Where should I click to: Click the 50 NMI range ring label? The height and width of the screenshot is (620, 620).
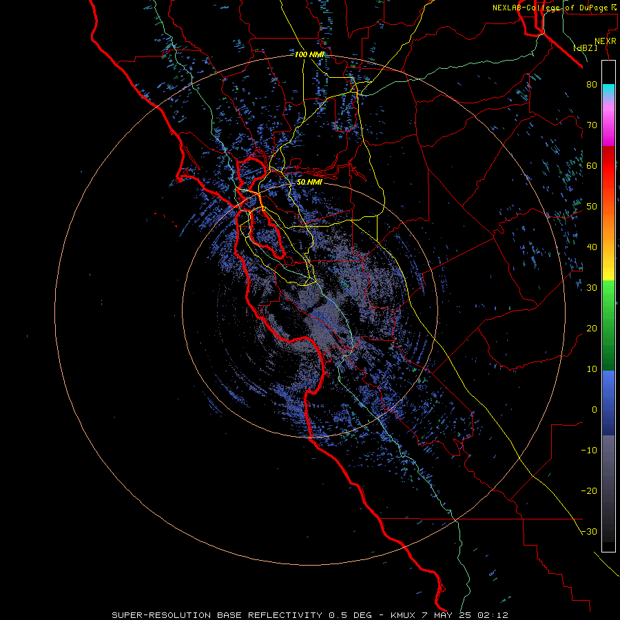point(309,183)
